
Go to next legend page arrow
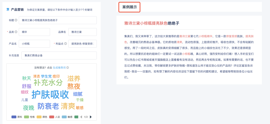point(91,117)
